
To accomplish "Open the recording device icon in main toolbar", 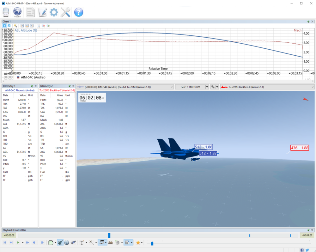I will (x=6, y=12).
